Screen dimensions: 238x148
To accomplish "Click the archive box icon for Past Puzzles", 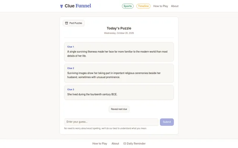I will [x=67, y=23].
